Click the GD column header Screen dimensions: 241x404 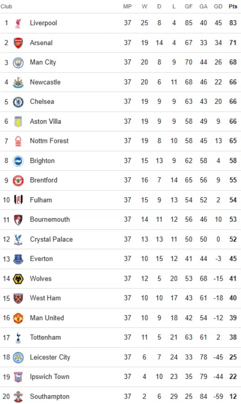218,6
